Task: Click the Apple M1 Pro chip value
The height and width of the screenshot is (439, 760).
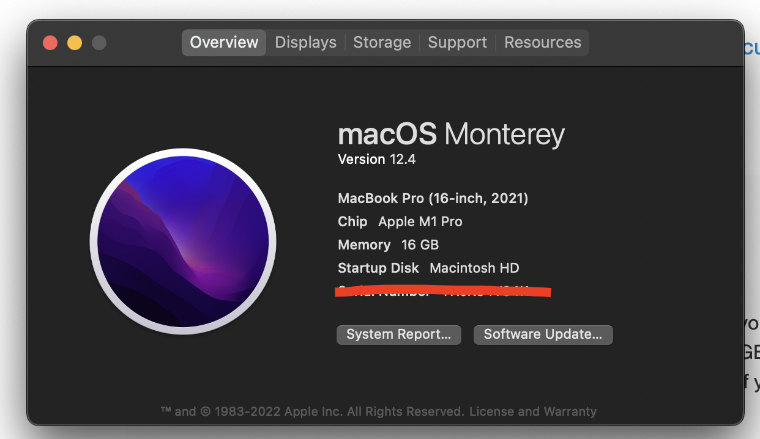Action: click(x=420, y=221)
